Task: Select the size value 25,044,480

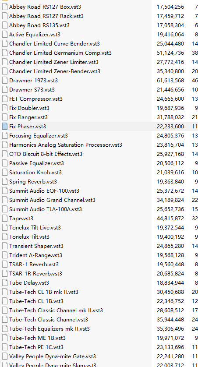Action: [170, 44]
